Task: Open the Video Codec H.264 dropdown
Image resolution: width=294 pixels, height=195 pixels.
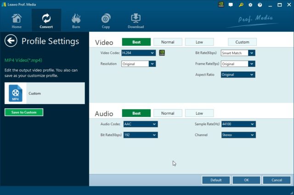Action: click(x=139, y=53)
